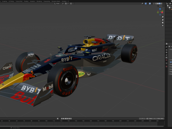The height and width of the screenshot is (129, 172).
Task: Open the Output properties tab icon
Action: [167, 52]
